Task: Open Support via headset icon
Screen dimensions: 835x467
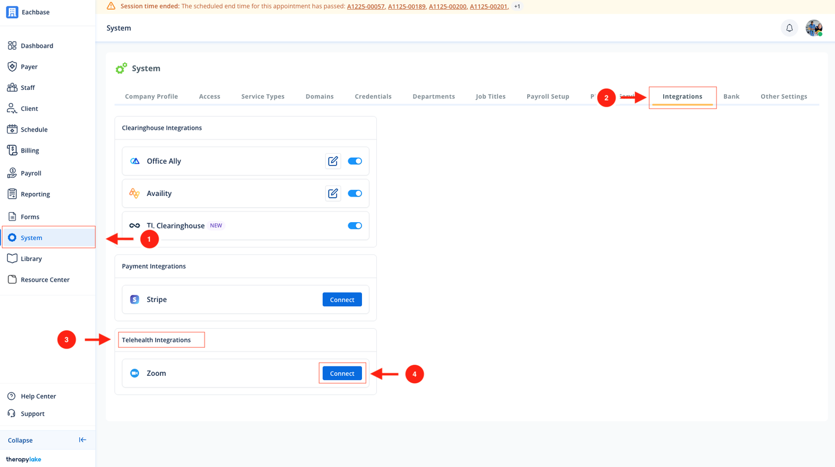Action: 12,413
